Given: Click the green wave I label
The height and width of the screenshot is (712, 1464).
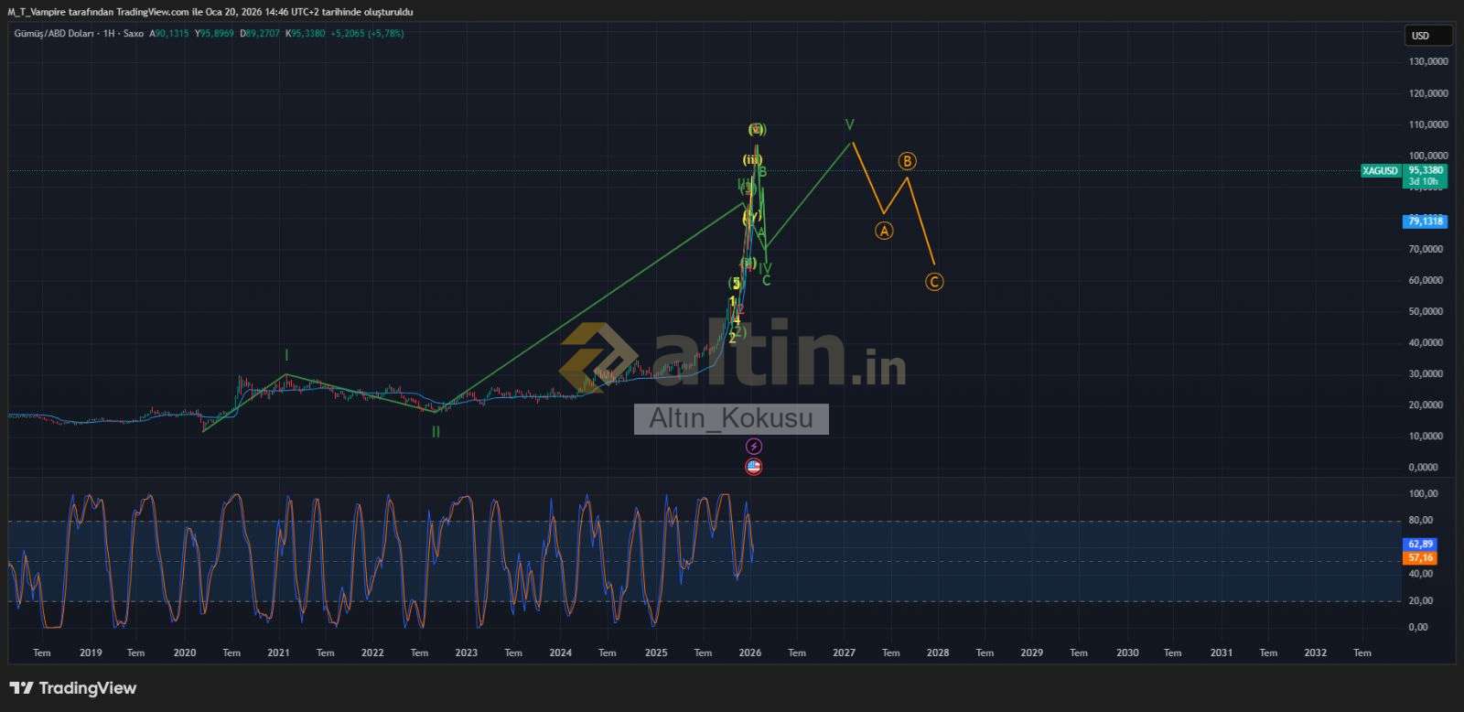Looking at the screenshot, I should [x=286, y=355].
